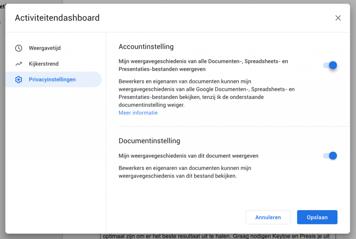This screenshot has width=356, height=239.
Task: Click the label about all Documenten-, Spreadsheets- bestanden
Action: [203, 65]
